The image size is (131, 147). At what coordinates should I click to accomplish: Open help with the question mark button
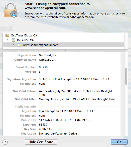click(x=5, y=142)
